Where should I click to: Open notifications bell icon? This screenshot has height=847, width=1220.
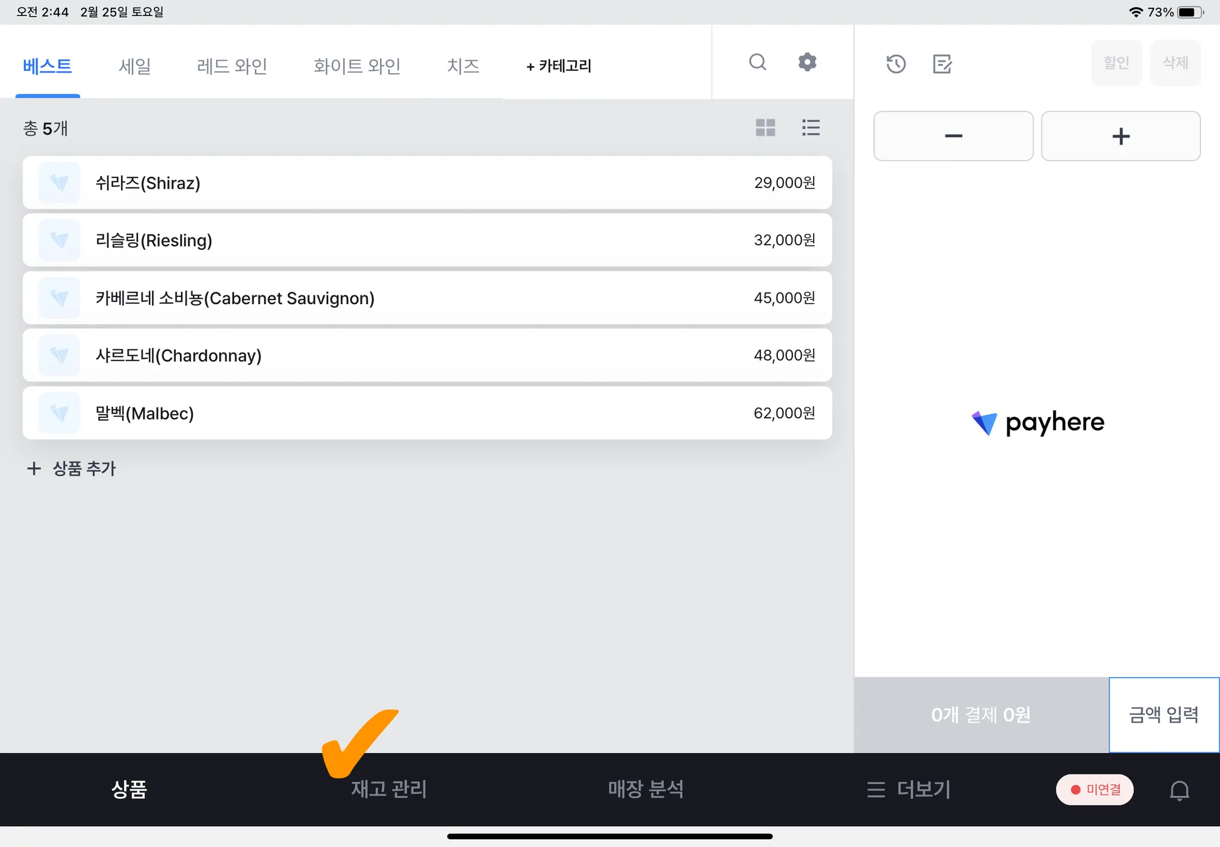pos(1179,790)
